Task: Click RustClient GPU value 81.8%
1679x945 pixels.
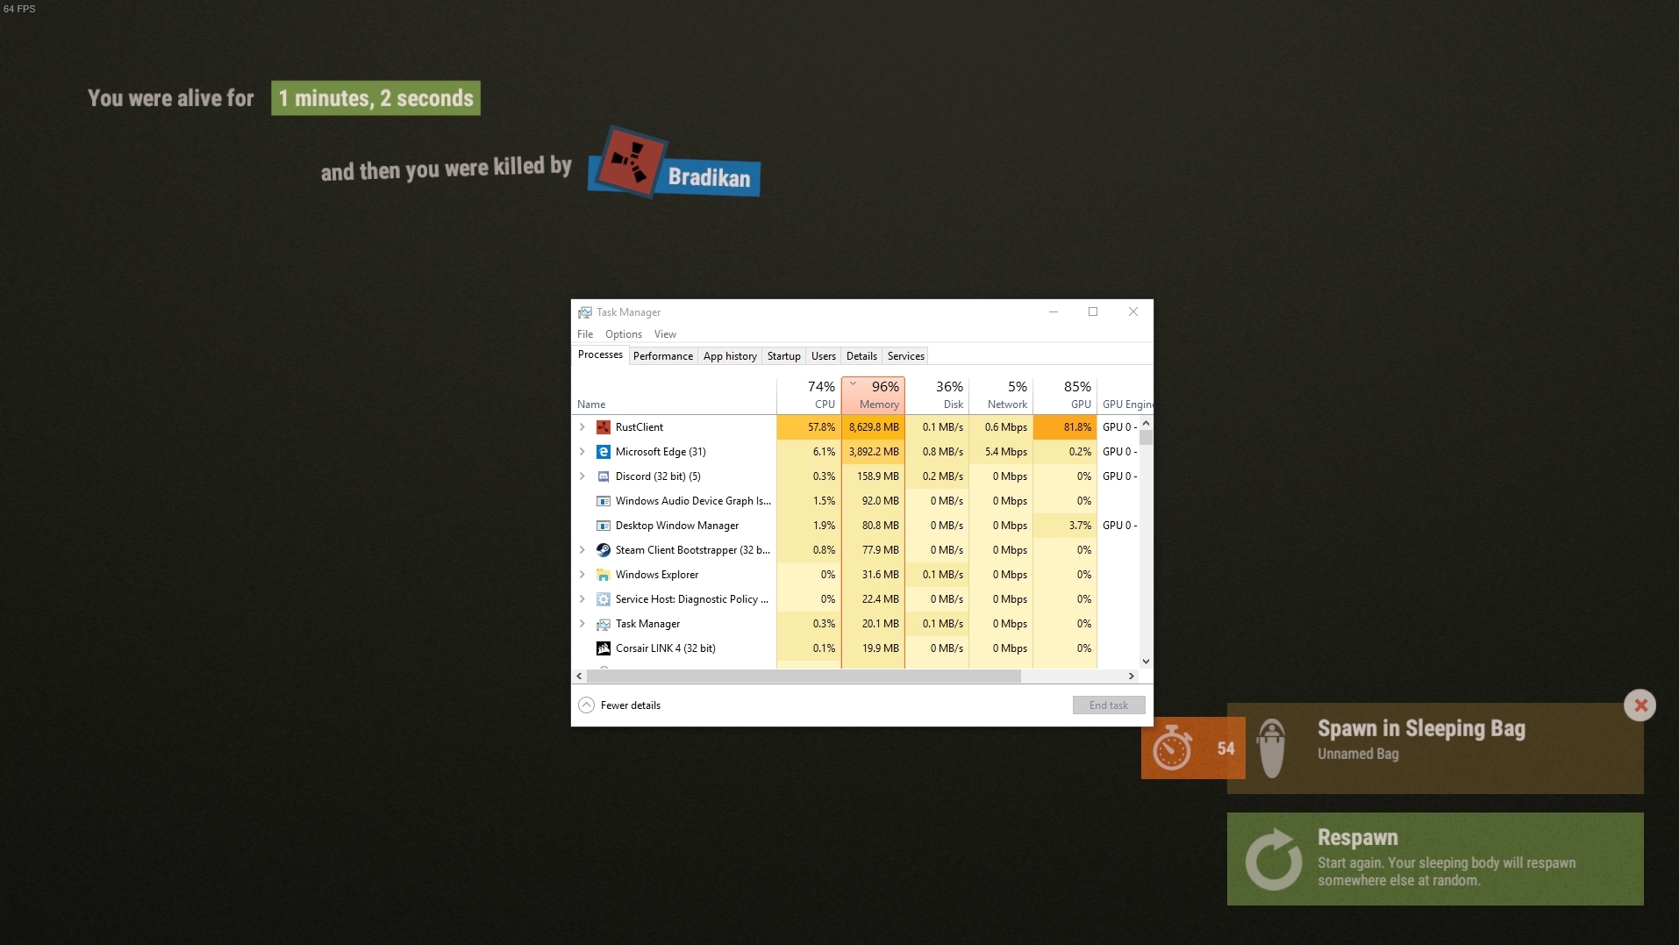Action: [1065, 427]
